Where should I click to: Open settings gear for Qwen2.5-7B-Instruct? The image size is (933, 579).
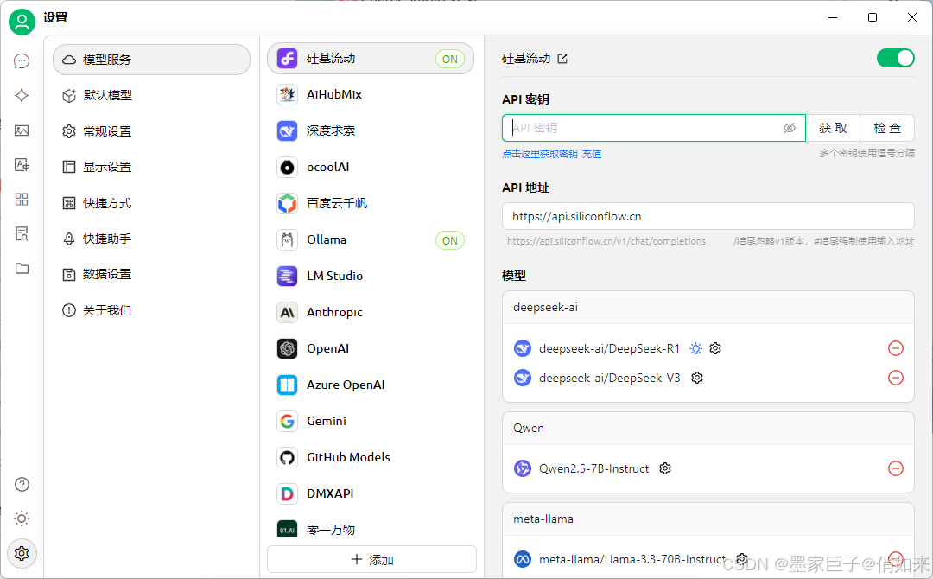coord(665,468)
